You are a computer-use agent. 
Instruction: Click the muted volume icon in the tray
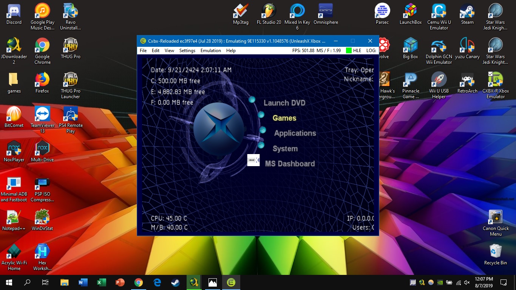(467, 282)
